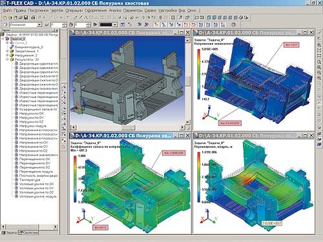Select the Нагрузки, модуль result

[33, 126]
